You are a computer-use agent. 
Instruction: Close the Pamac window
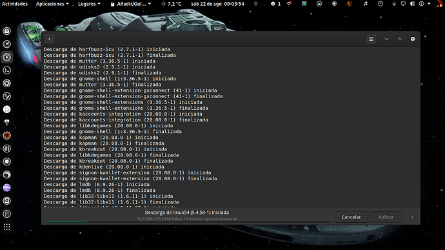(x=413, y=39)
